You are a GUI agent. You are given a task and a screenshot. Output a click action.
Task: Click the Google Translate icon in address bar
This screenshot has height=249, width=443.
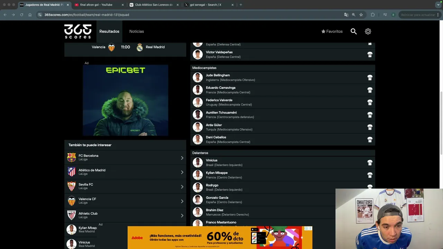tap(346, 15)
